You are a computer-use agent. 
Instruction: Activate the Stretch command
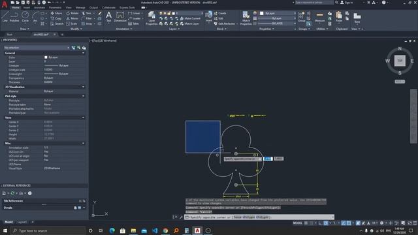pos(57,23)
